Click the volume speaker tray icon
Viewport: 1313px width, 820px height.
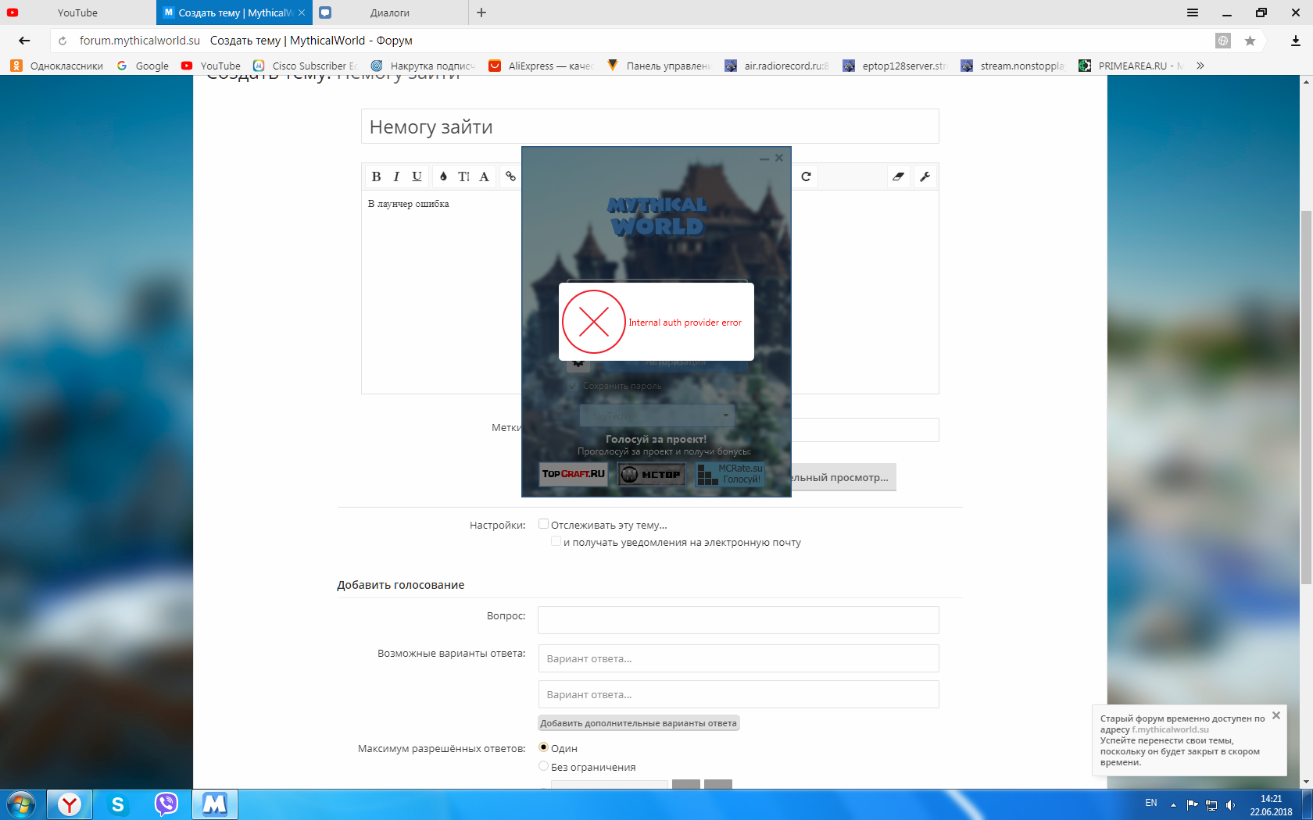pos(1230,804)
